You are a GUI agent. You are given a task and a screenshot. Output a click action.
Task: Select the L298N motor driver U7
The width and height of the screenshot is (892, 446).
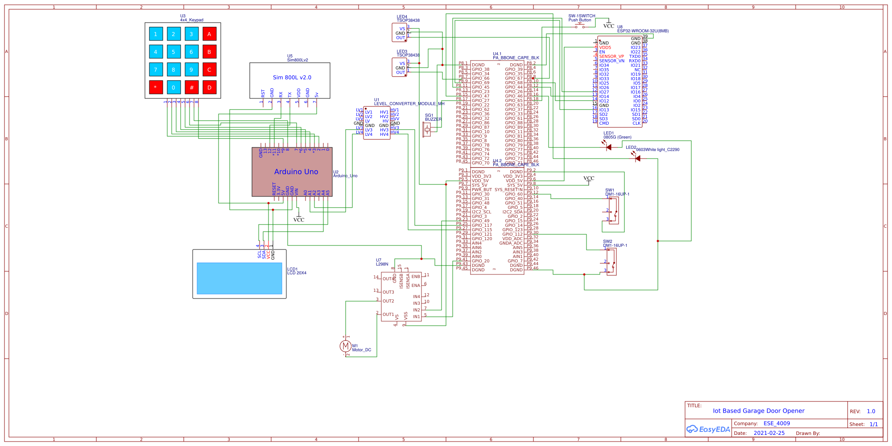pos(401,296)
